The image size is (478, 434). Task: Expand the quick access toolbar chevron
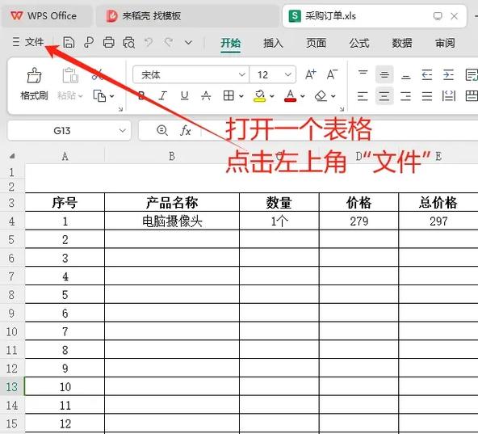point(189,43)
